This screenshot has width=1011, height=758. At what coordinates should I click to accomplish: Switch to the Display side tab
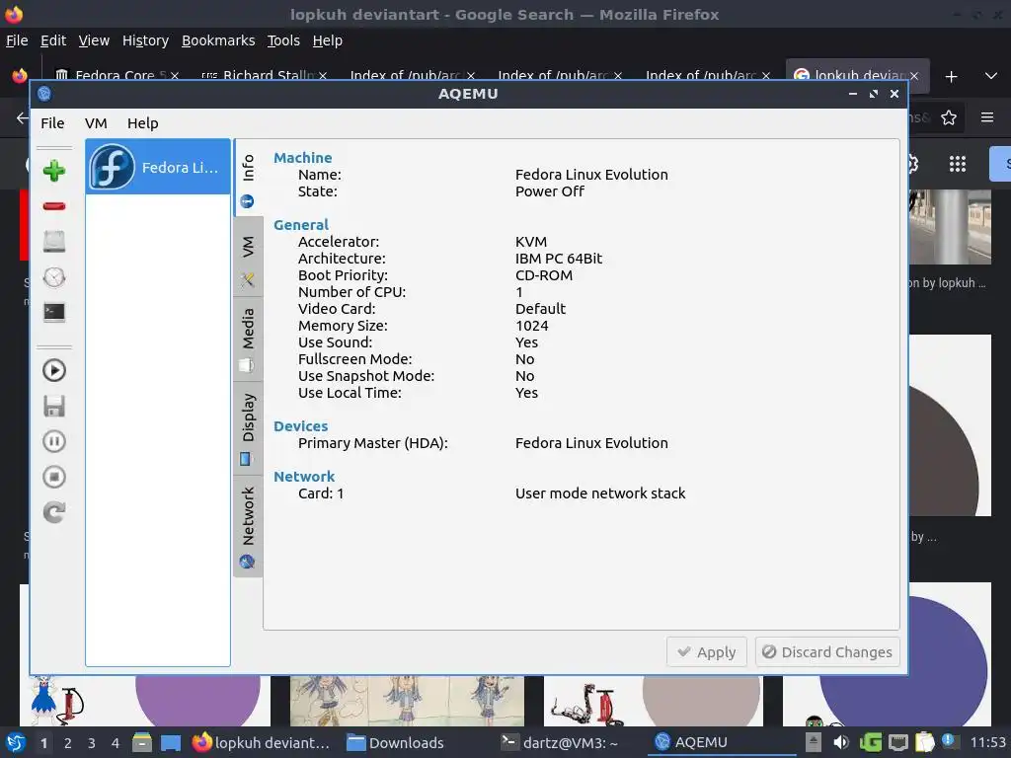tap(248, 428)
